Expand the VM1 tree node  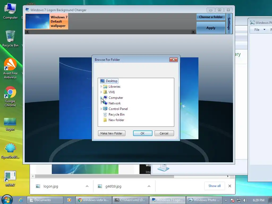pos(101,92)
